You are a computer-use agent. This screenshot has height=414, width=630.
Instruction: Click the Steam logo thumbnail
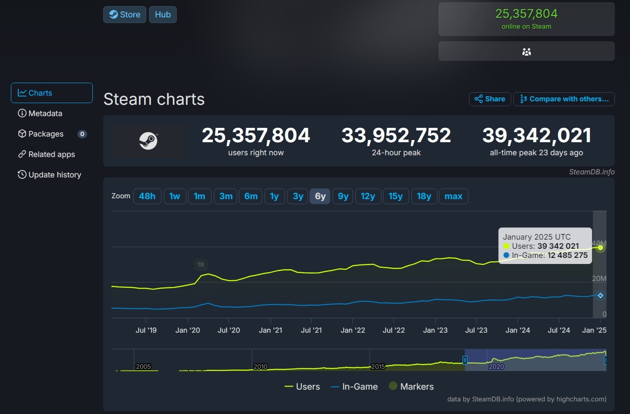click(148, 140)
